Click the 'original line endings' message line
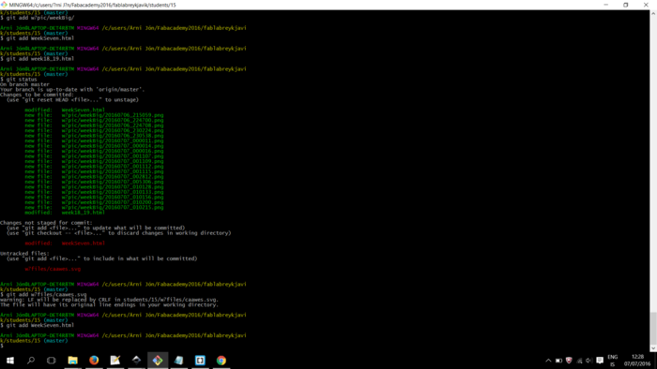Image resolution: width=657 pixels, height=369 pixels. tap(110, 304)
